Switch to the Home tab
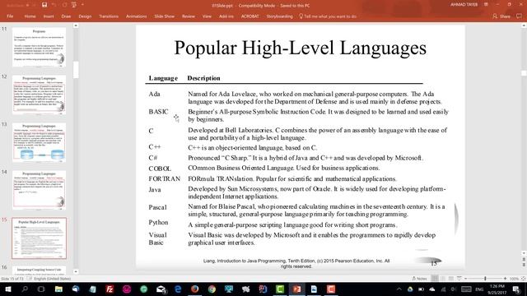The height and width of the screenshot is (296, 527). 30,16
